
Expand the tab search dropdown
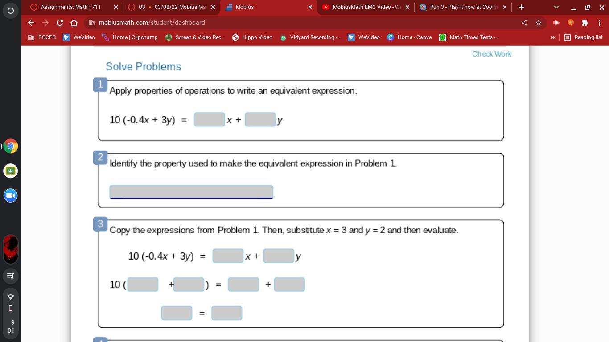pos(556,7)
